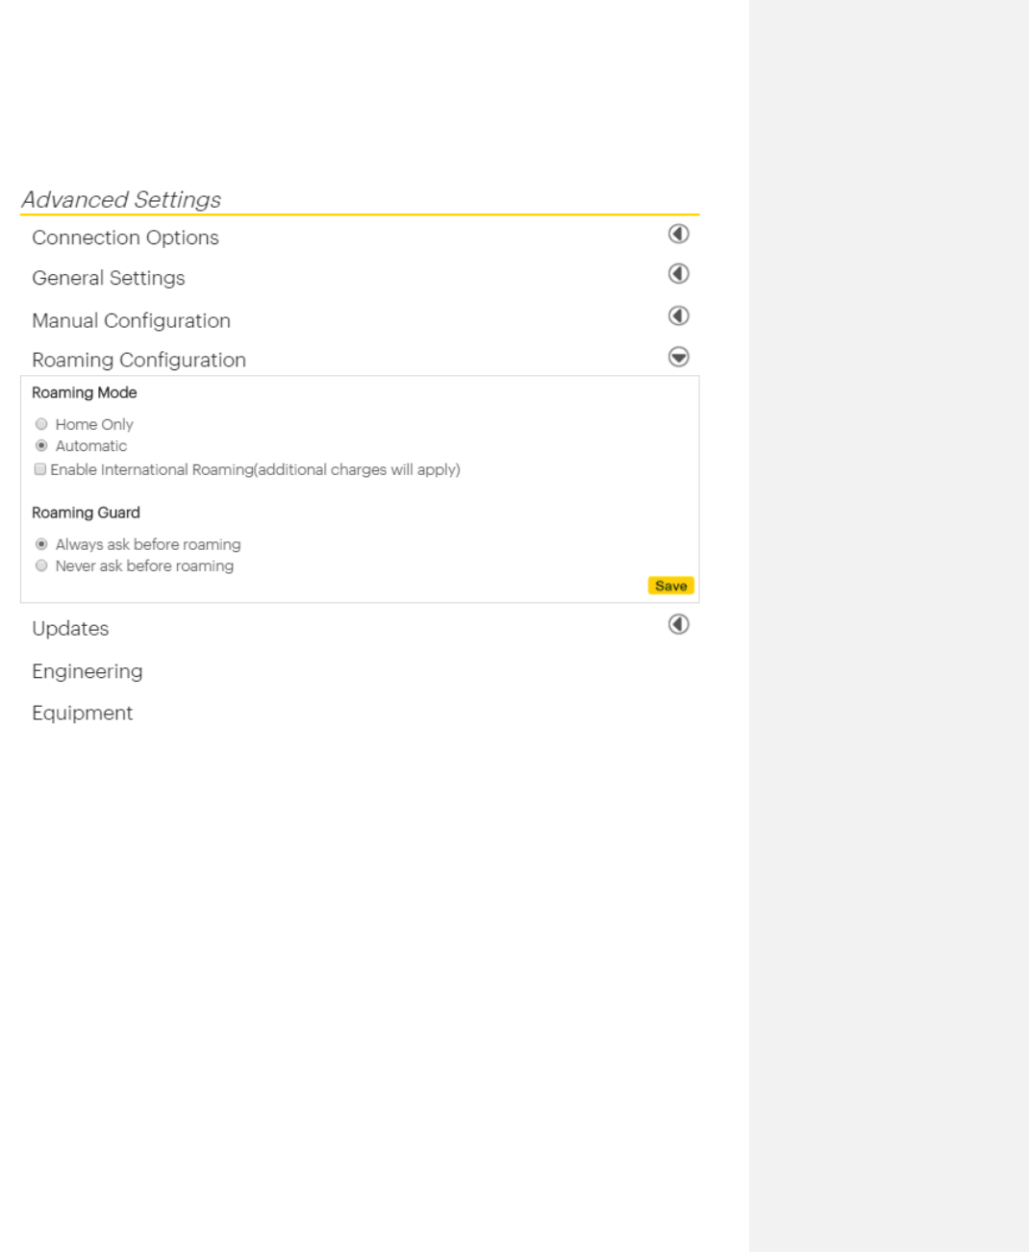Open the Connection Options heading
Screen dimensions: 1029x1252
point(125,238)
